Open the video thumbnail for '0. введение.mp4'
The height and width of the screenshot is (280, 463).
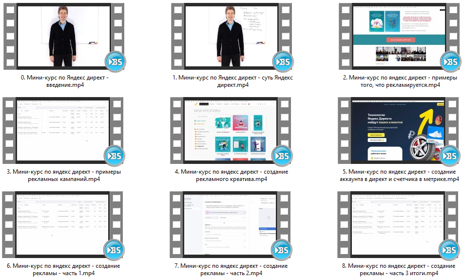click(64, 37)
